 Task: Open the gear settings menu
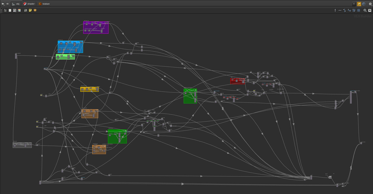pyautogui.click(x=370, y=4)
